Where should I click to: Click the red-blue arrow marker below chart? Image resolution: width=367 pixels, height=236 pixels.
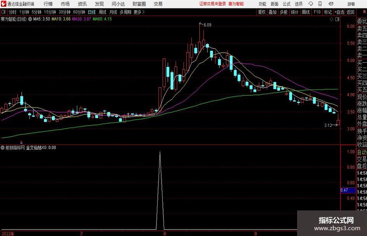pos(21,142)
